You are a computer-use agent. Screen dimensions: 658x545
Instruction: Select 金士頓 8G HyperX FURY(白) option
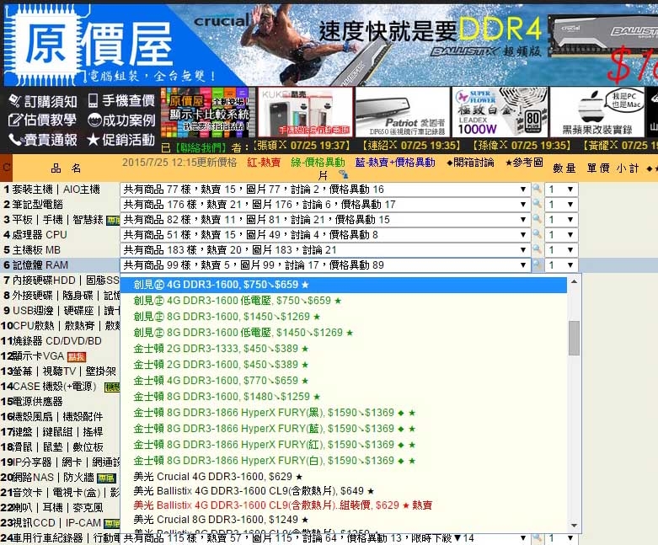343,461
